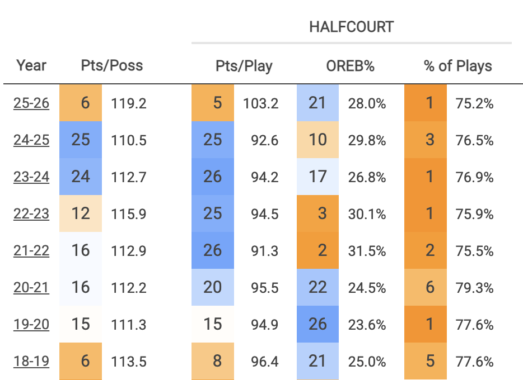This screenshot has height=380, width=523.
Task: Go to the 22-23 season
Action: 31,213
